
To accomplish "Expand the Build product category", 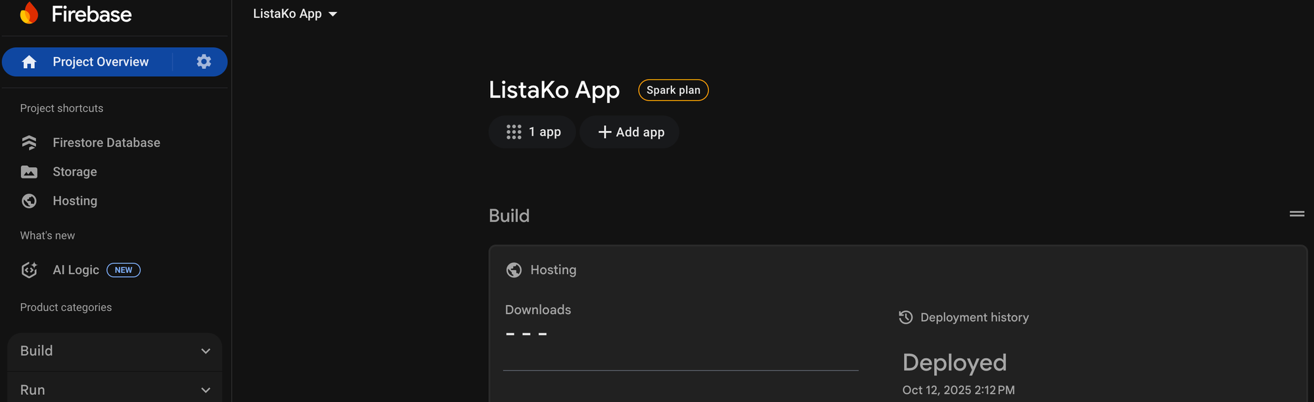I will click(x=114, y=351).
